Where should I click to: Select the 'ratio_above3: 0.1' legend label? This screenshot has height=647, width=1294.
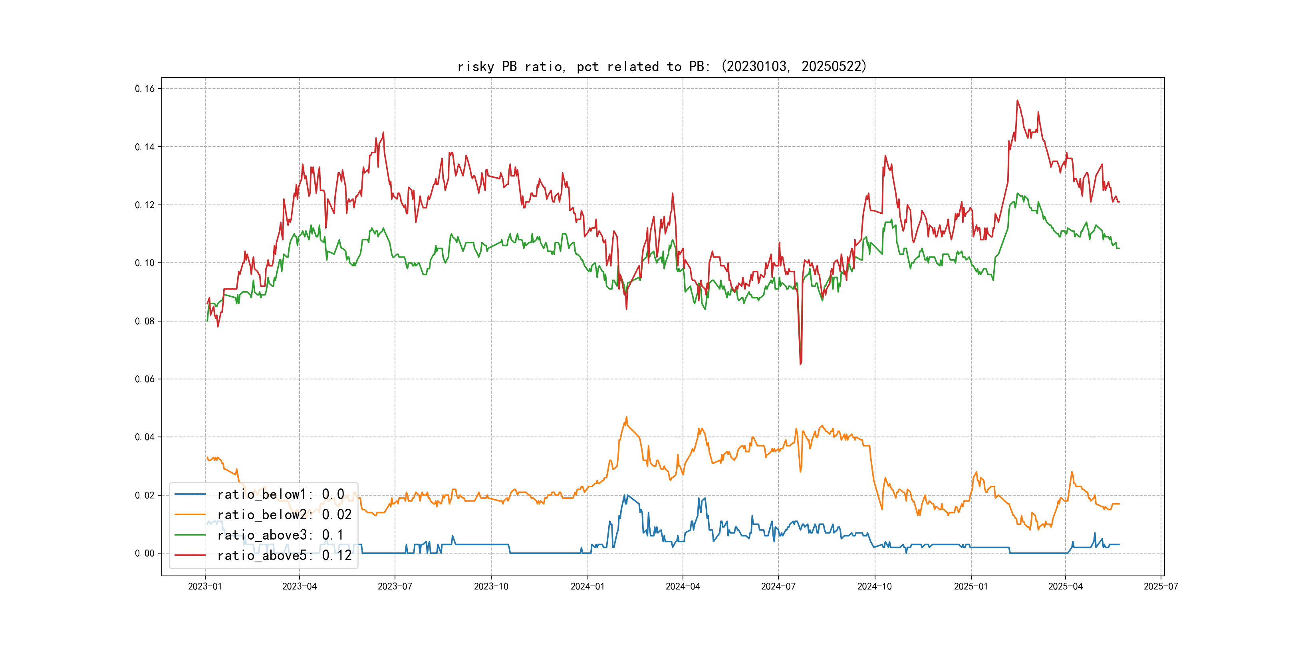280,535
